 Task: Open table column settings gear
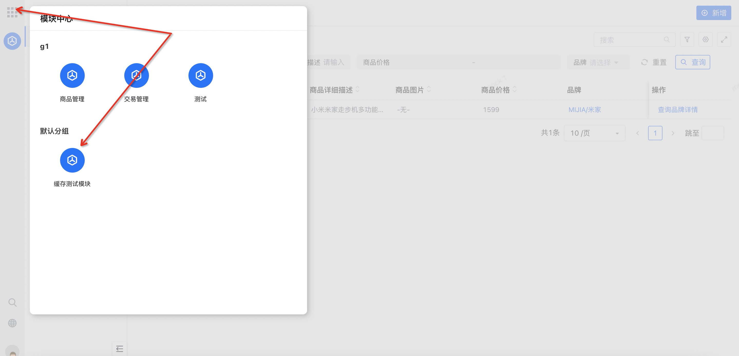[x=705, y=40]
